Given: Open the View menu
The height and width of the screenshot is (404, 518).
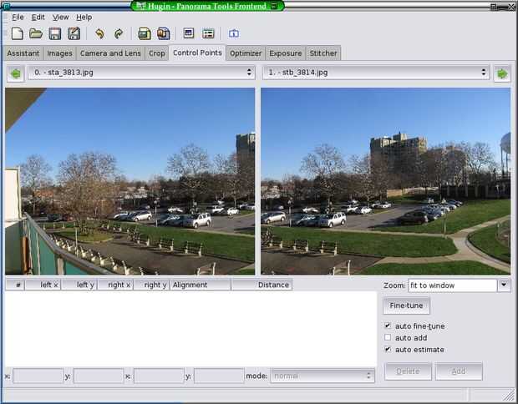Looking at the screenshot, I should 60,18.
